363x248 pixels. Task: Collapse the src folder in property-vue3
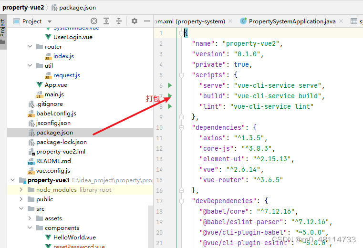click(21, 208)
